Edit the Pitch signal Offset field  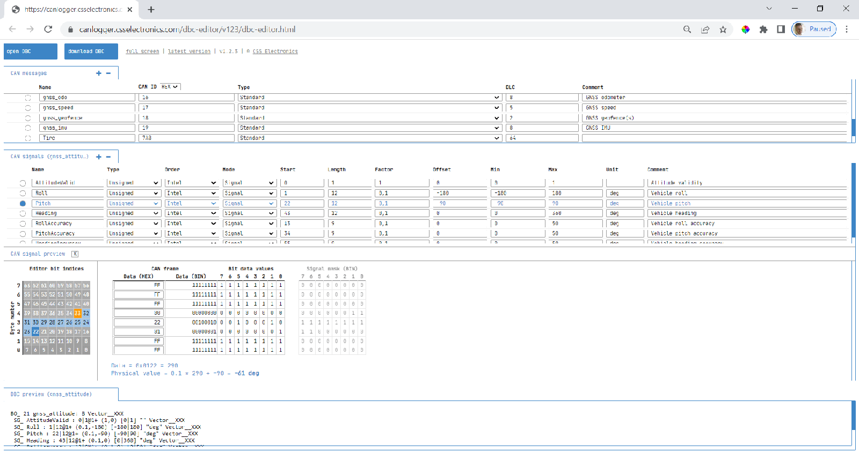(460, 204)
